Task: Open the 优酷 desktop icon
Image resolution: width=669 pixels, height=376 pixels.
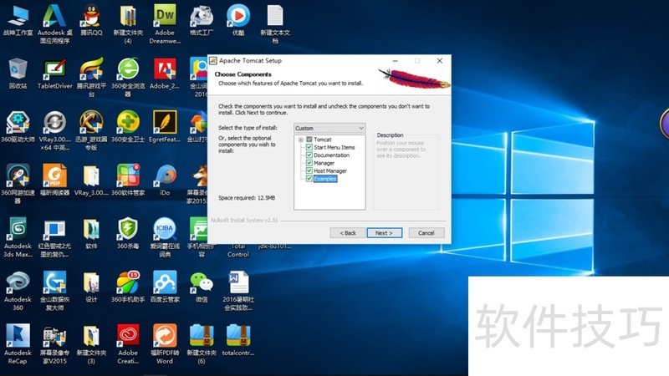Action: pos(238,17)
